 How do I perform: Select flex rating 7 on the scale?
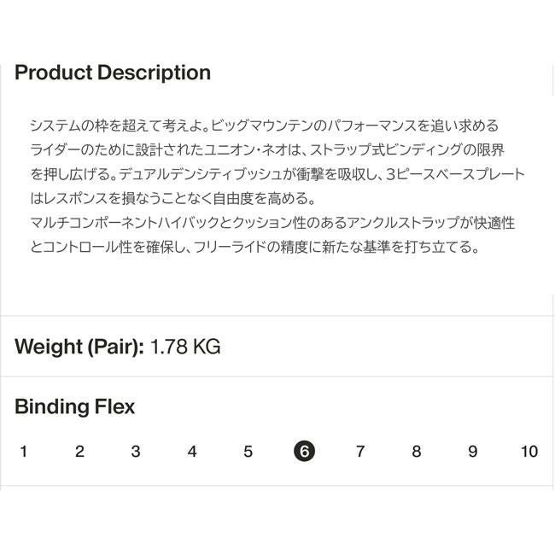tap(360, 452)
